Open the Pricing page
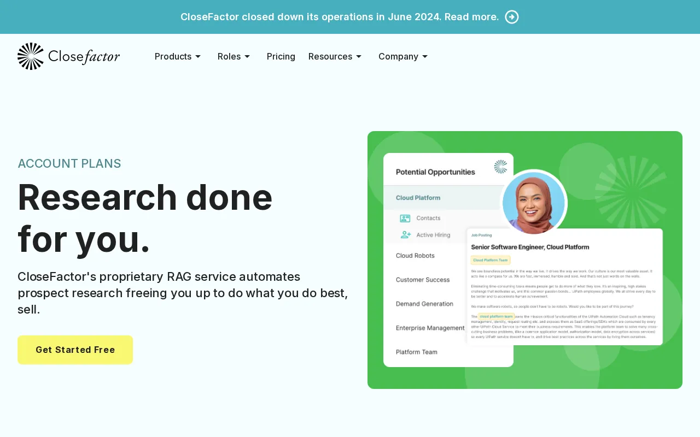 point(281,56)
